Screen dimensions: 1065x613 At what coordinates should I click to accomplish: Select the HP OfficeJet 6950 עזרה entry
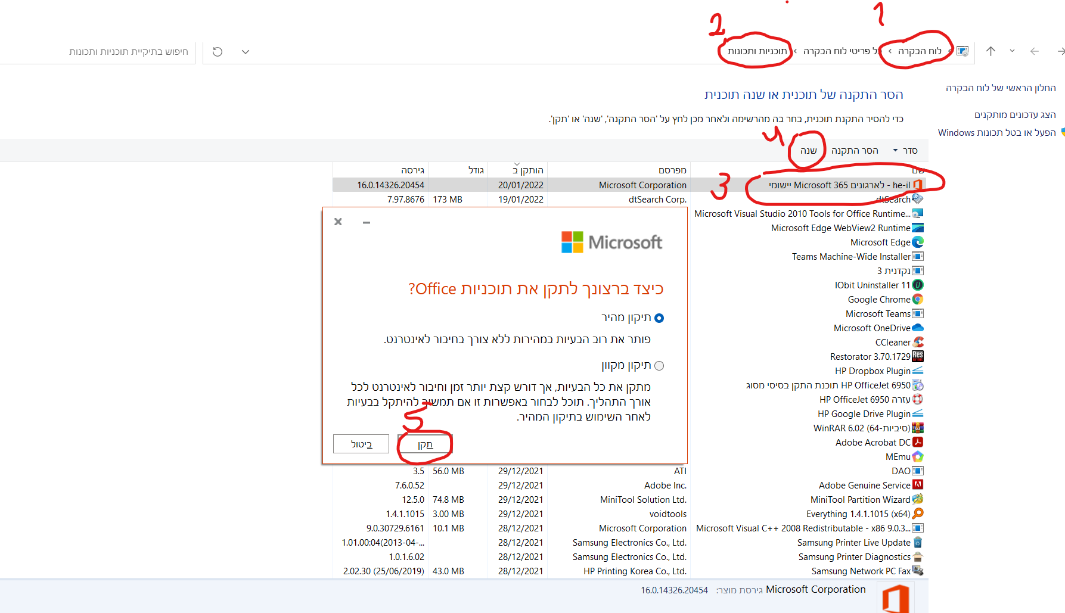click(x=865, y=400)
